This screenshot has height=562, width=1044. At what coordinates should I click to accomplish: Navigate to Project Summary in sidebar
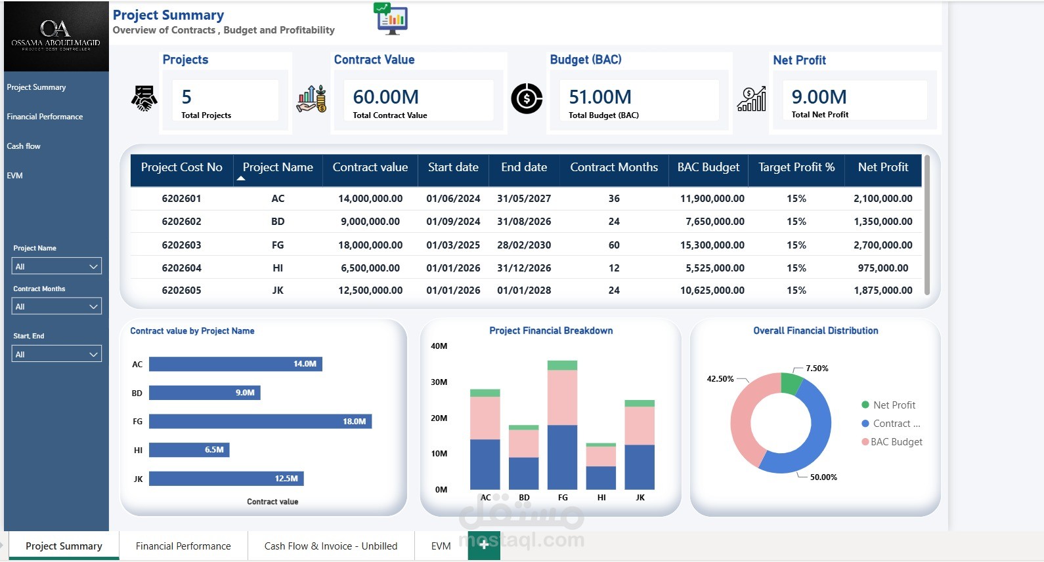(36, 87)
